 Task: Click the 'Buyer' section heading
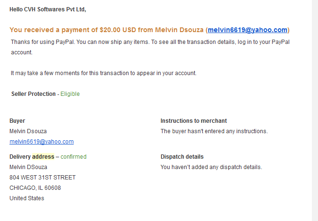17,121
